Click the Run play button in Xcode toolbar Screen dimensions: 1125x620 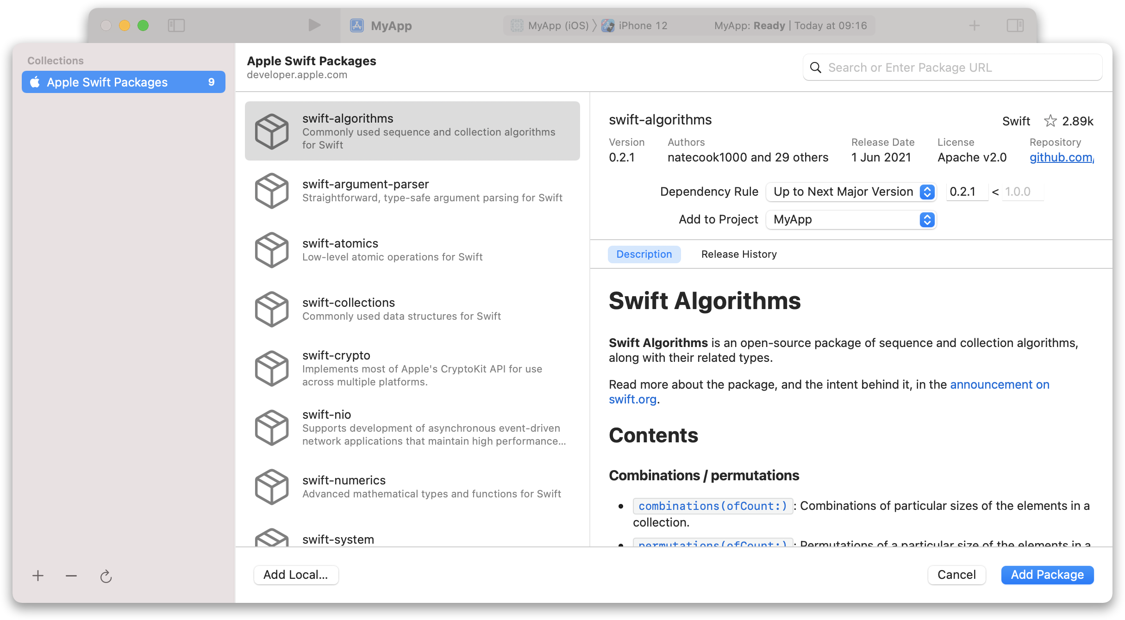[x=314, y=25]
